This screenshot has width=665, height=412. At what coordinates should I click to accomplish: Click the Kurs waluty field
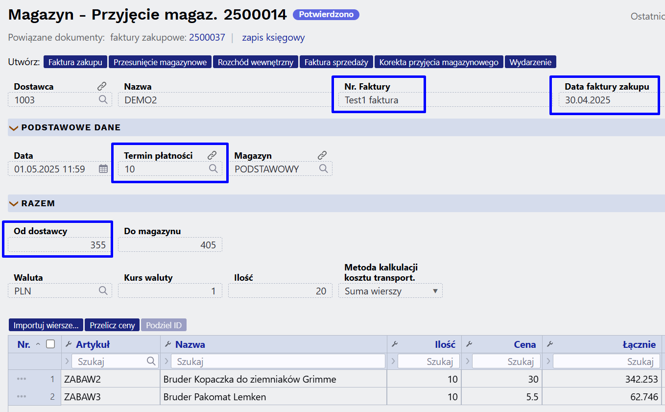(170, 291)
